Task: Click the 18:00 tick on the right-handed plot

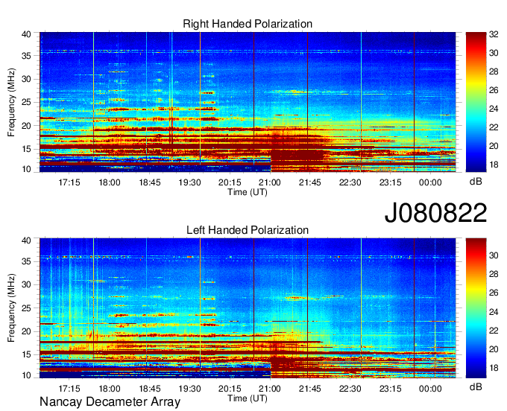Action: (x=110, y=182)
